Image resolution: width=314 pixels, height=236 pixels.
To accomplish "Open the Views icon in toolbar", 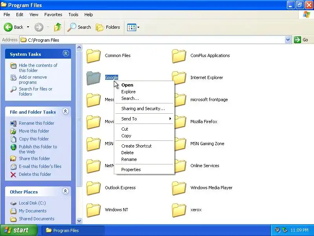I will point(131,27).
